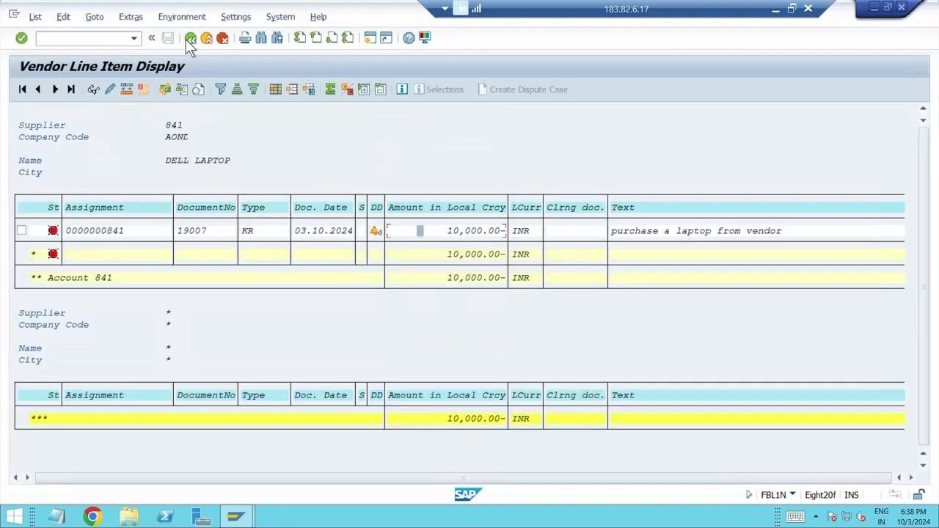
Task: Go to last item arrow icon
Action: click(70, 89)
